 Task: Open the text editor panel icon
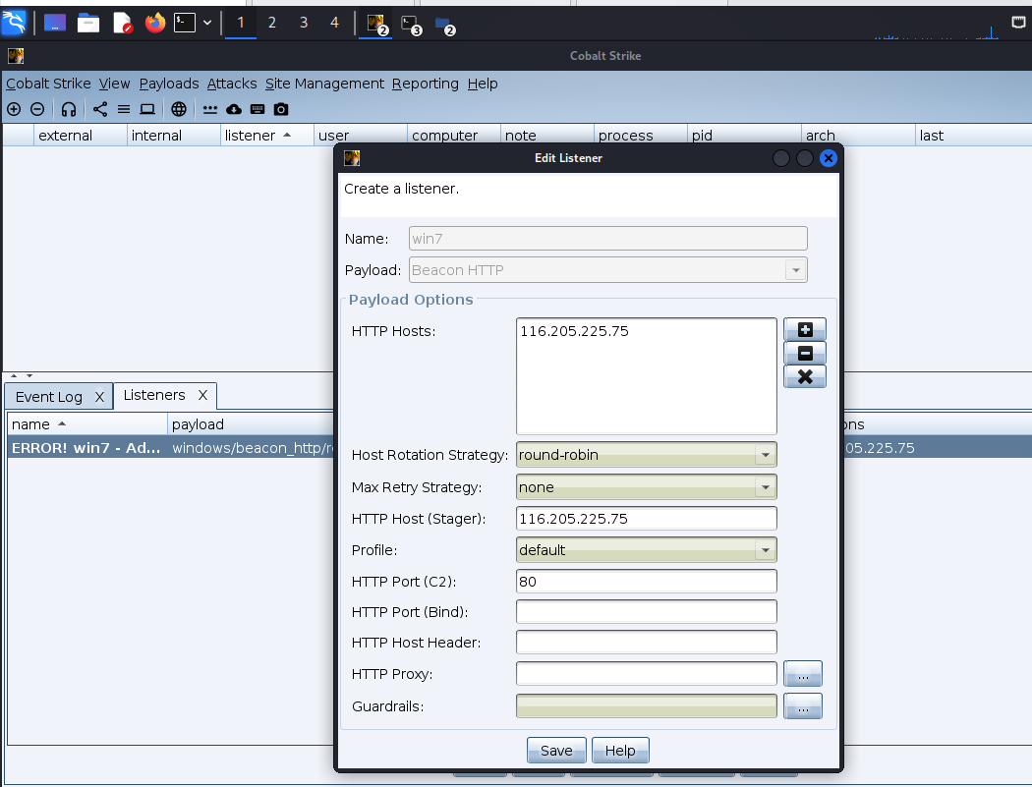click(123, 23)
